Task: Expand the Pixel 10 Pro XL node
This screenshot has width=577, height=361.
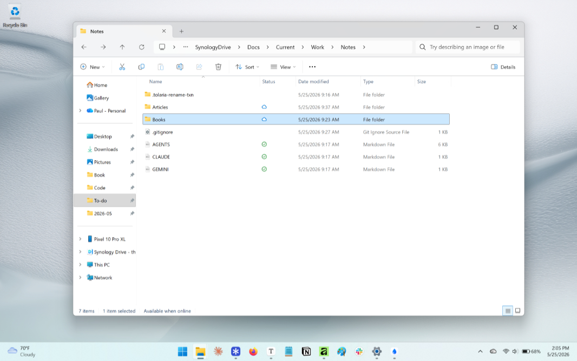Action: pyautogui.click(x=80, y=239)
